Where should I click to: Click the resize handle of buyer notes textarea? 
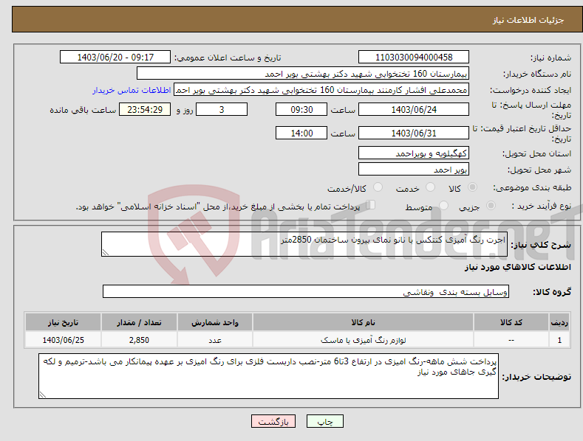coord(43,395)
